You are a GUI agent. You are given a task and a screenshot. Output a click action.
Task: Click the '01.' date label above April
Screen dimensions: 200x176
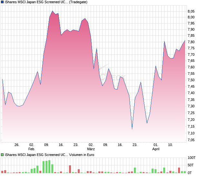pyautogui.click(x=156, y=145)
